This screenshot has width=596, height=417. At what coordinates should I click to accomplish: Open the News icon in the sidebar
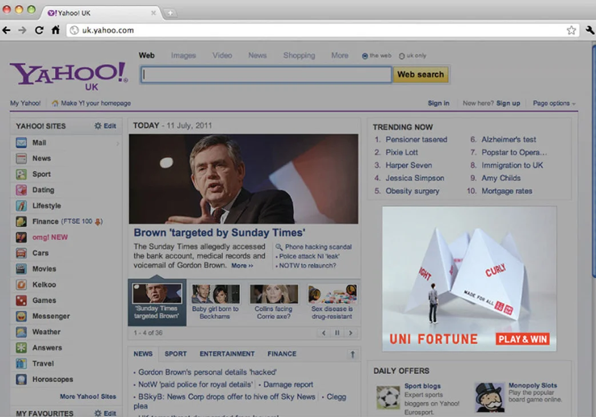[21, 158]
